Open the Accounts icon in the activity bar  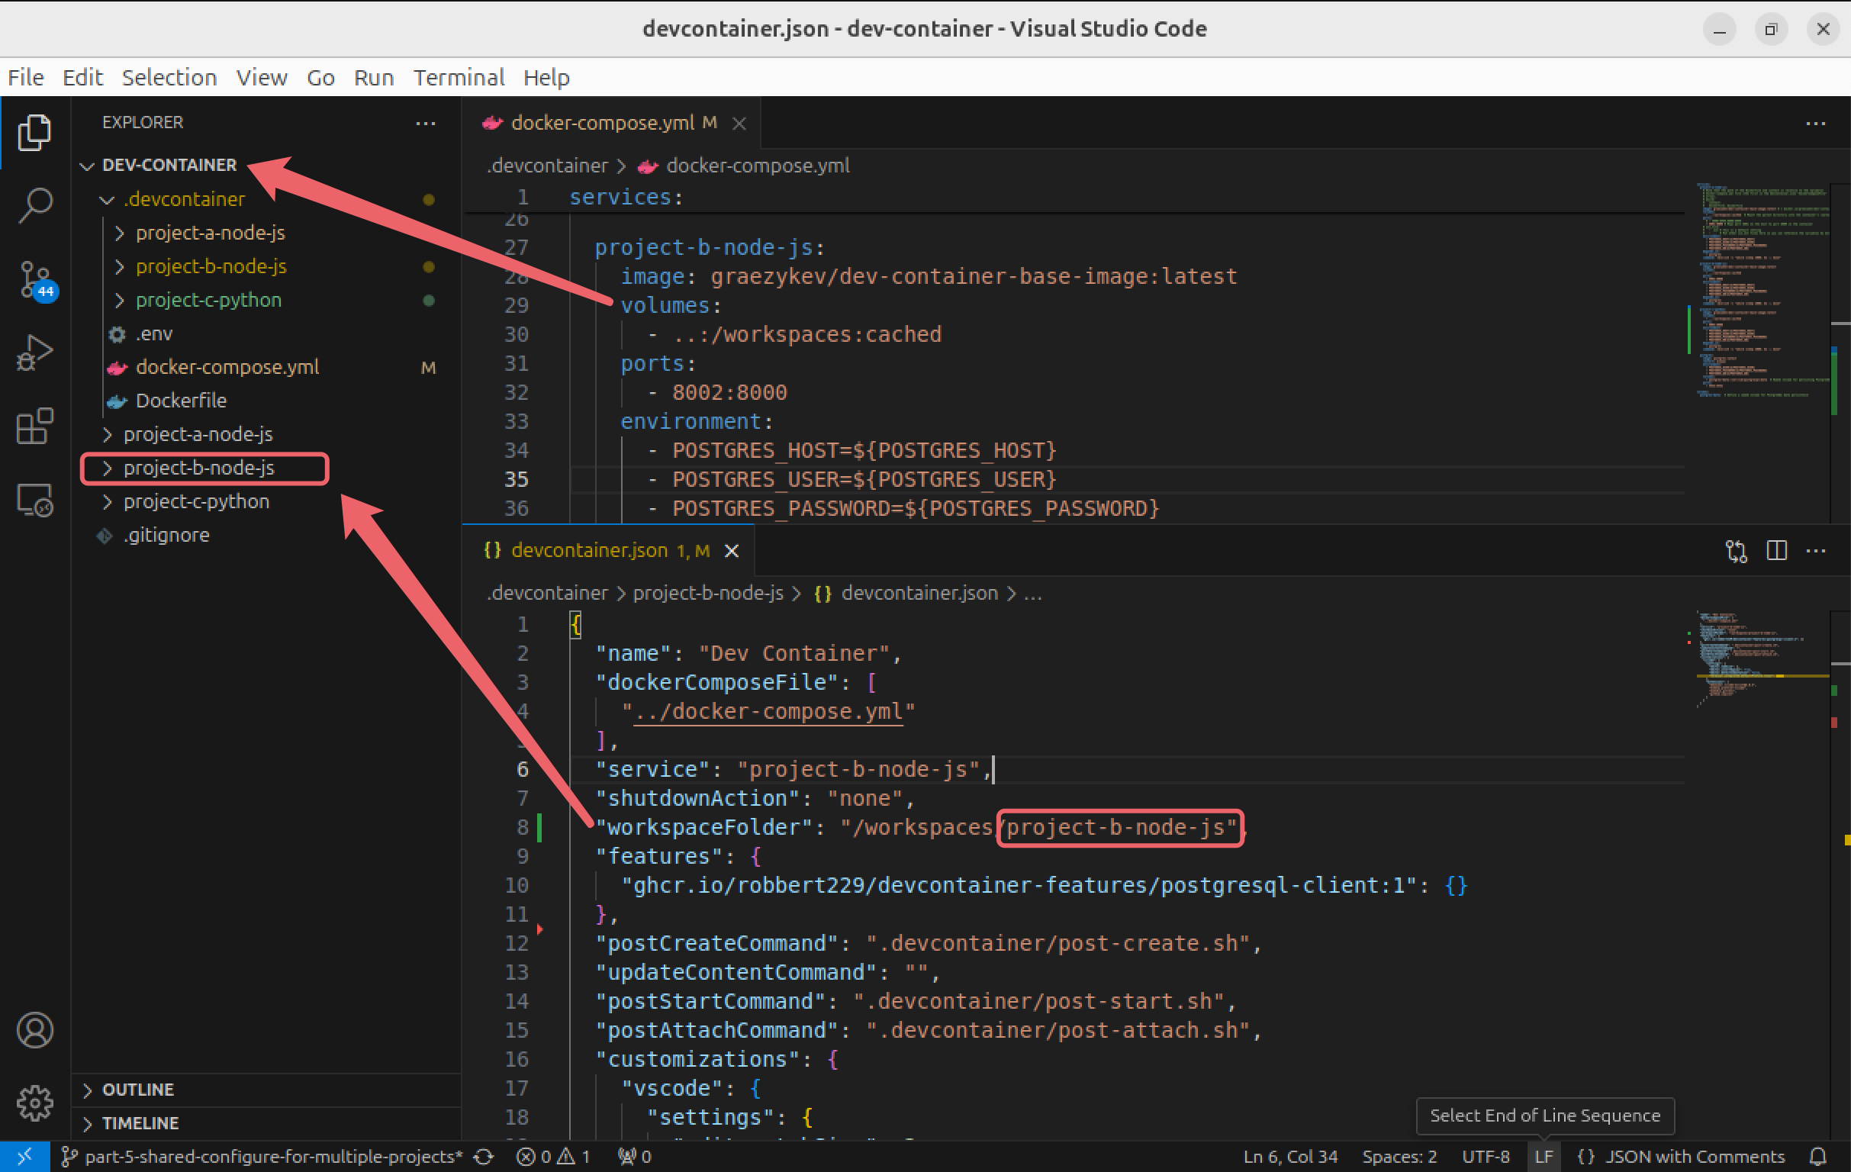tap(34, 1030)
